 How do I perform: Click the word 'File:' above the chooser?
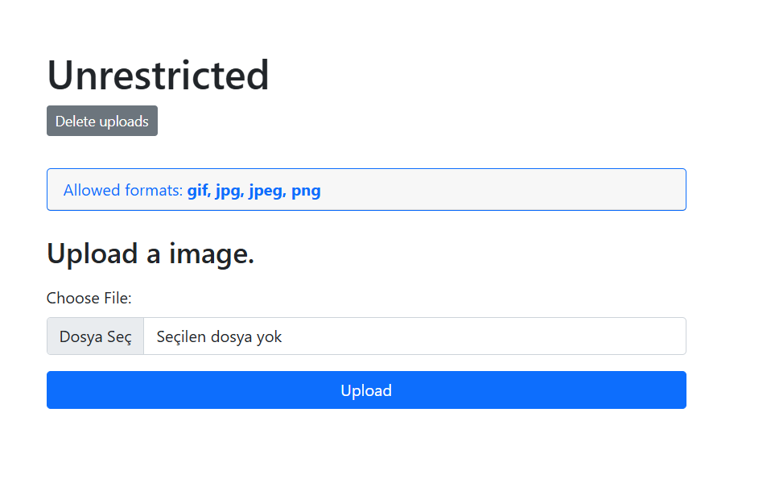tap(118, 298)
